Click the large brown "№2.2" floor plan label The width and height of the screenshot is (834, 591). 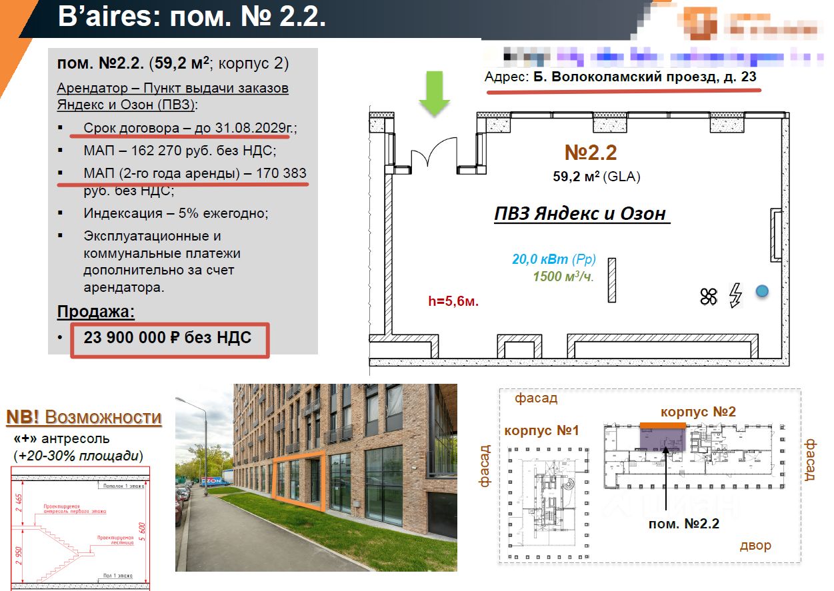(x=591, y=153)
